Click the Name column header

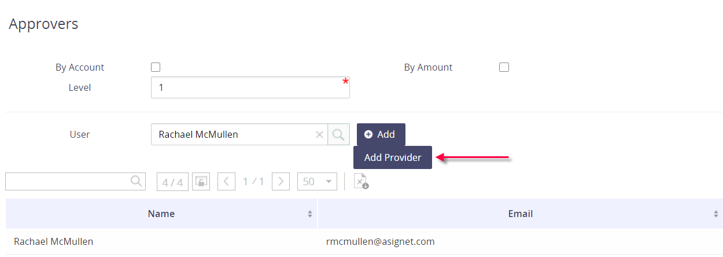point(161,214)
